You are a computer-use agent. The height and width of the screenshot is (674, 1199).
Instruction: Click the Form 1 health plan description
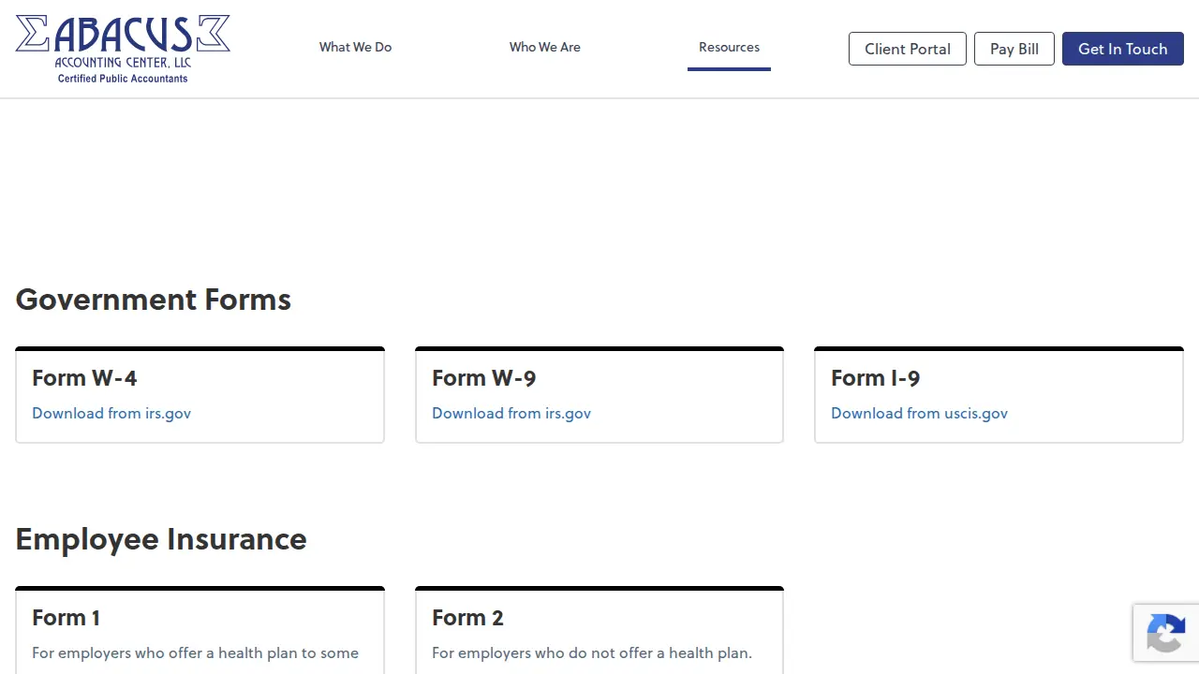(x=195, y=652)
